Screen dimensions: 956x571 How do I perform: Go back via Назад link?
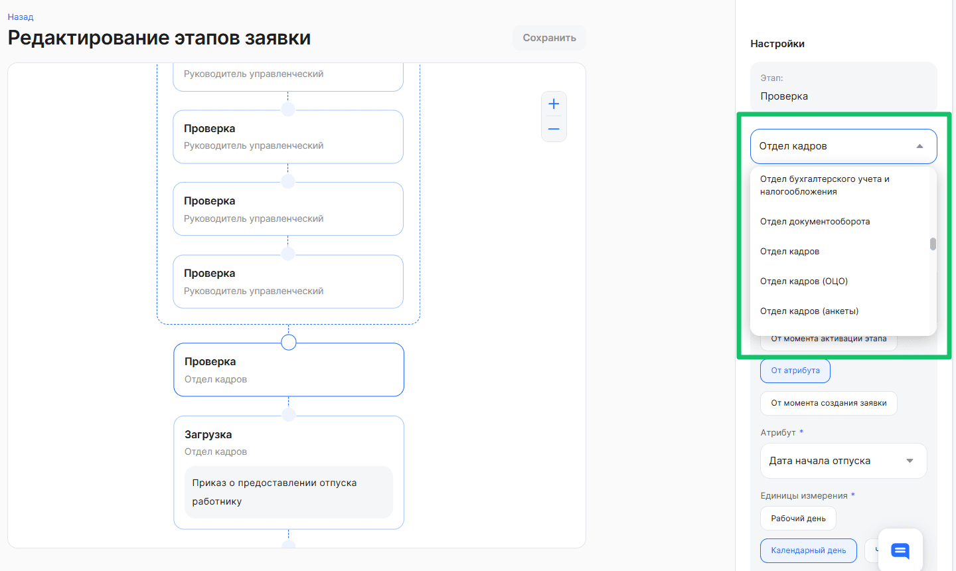click(x=21, y=17)
